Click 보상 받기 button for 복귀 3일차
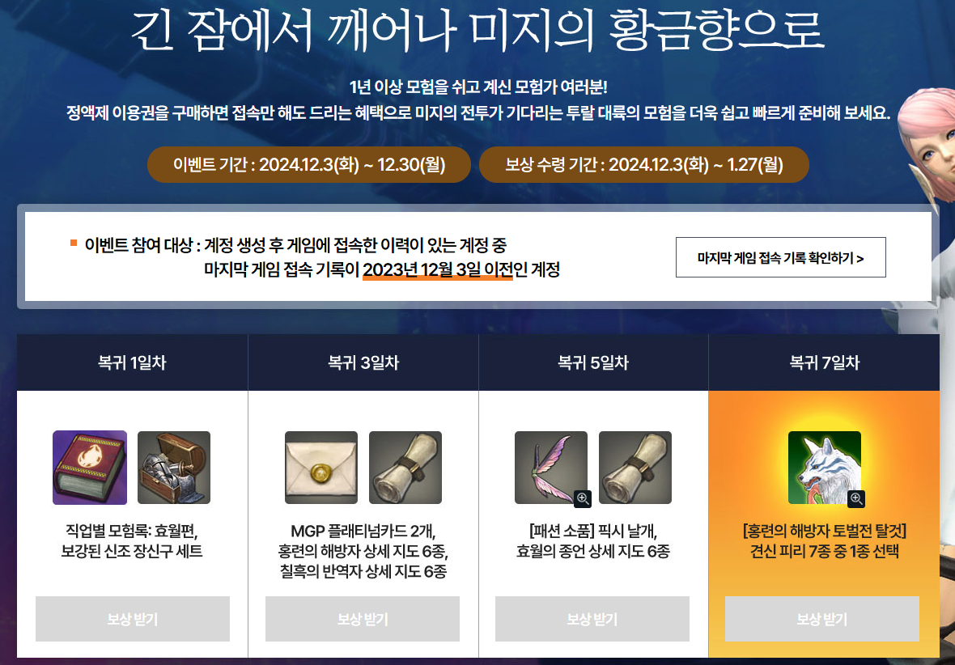Screen dimensions: 955x665 363,619
